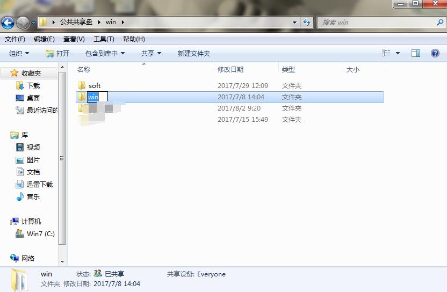Image resolution: width=447 pixels, height=292 pixels.
Task: Click navigation pane scroll up arrow
Action: click(62, 68)
